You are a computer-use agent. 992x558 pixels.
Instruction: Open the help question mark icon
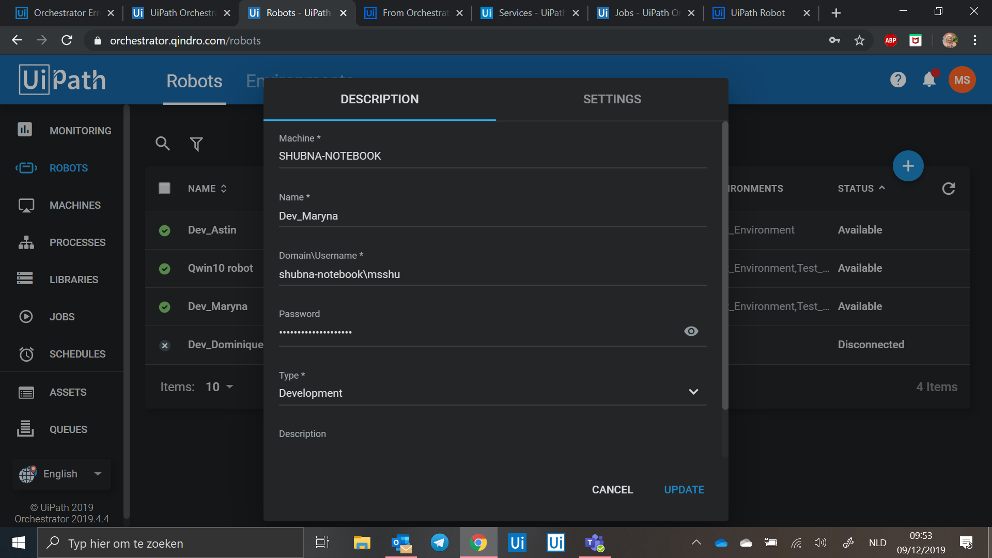click(898, 80)
